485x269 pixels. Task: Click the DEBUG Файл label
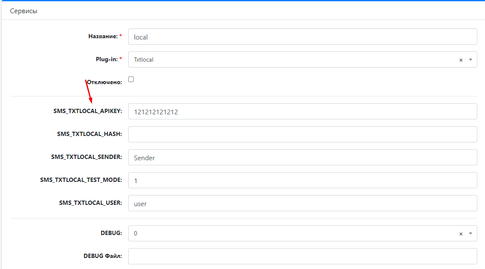pyautogui.click(x=103, y=256)
